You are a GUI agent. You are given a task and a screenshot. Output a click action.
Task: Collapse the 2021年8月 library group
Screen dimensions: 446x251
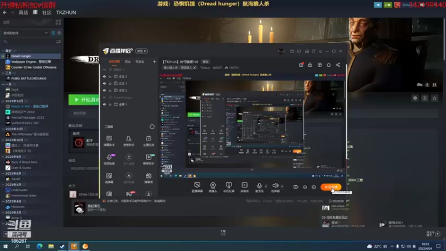[x=3, y=157]
